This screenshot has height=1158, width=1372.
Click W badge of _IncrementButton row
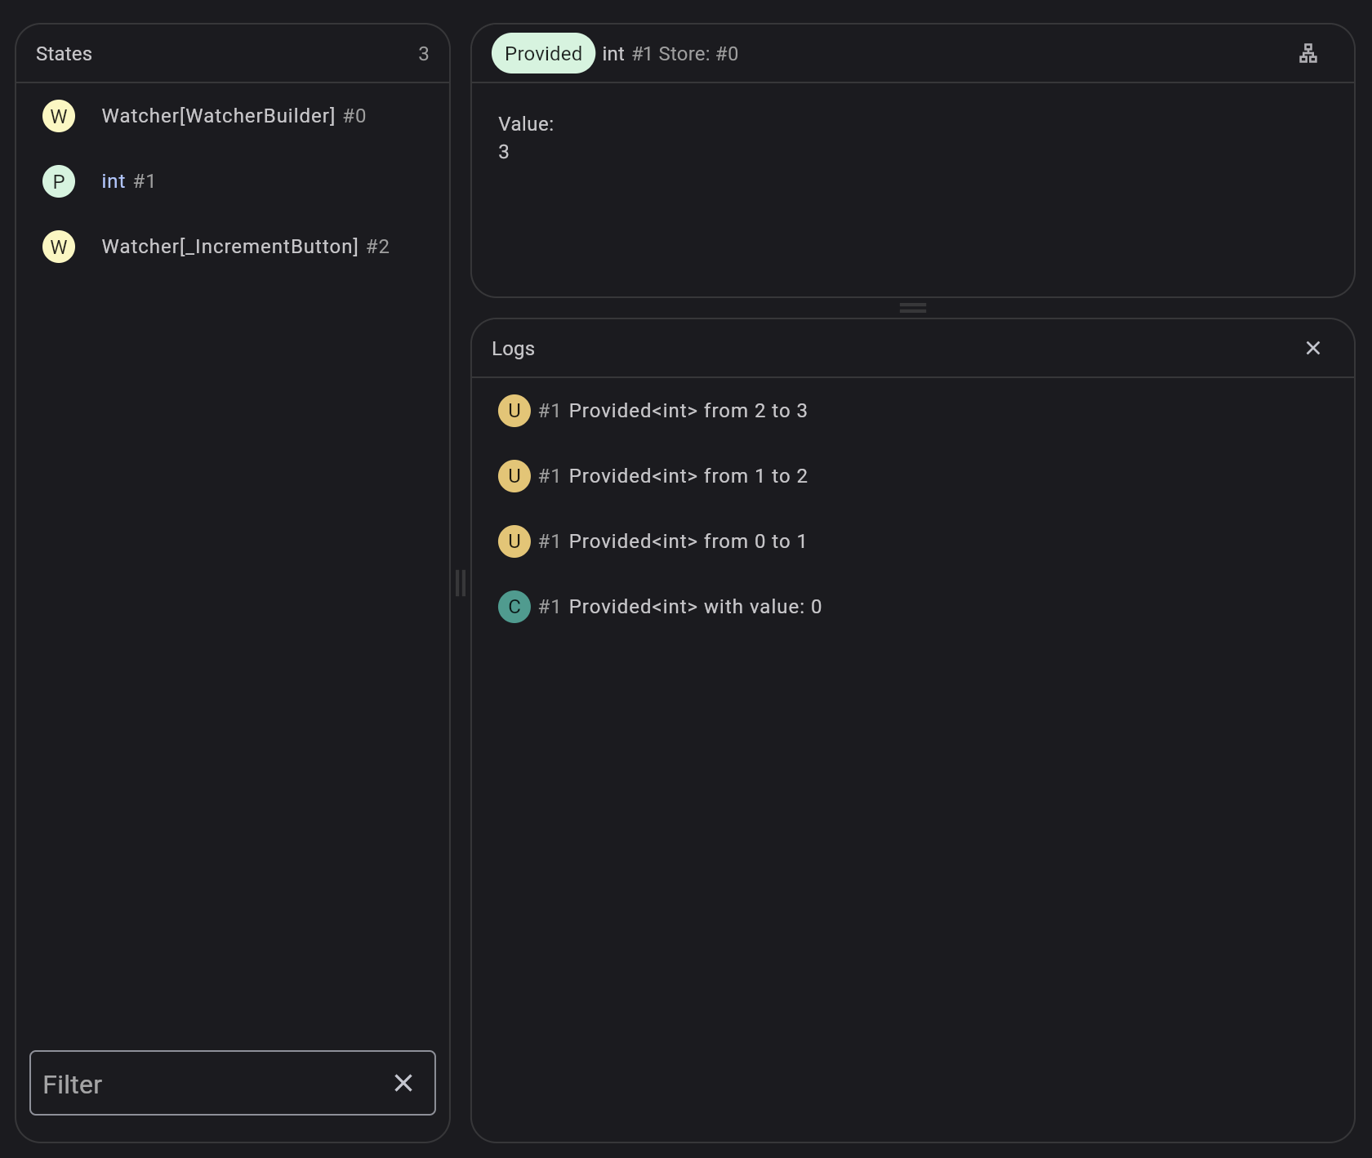[59, 247]
